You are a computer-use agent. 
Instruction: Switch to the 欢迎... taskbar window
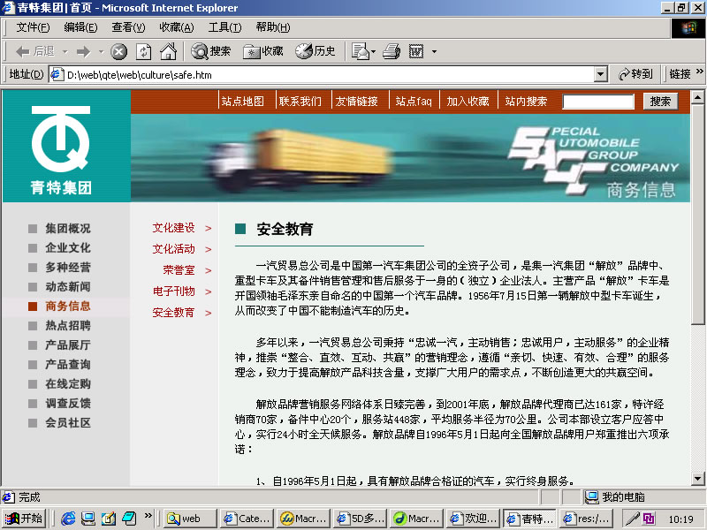point(475,519)
